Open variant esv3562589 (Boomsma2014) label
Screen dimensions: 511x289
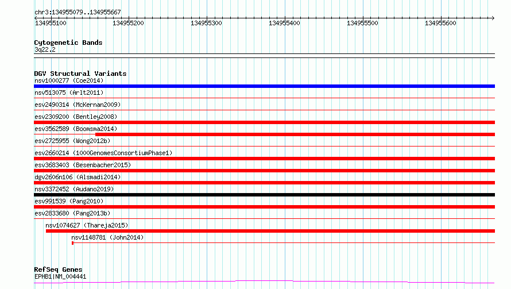76,129
